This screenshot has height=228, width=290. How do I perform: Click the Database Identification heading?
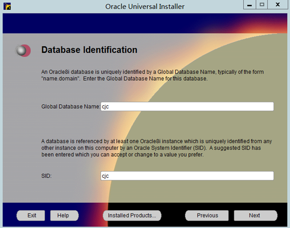tap(89, 50)
